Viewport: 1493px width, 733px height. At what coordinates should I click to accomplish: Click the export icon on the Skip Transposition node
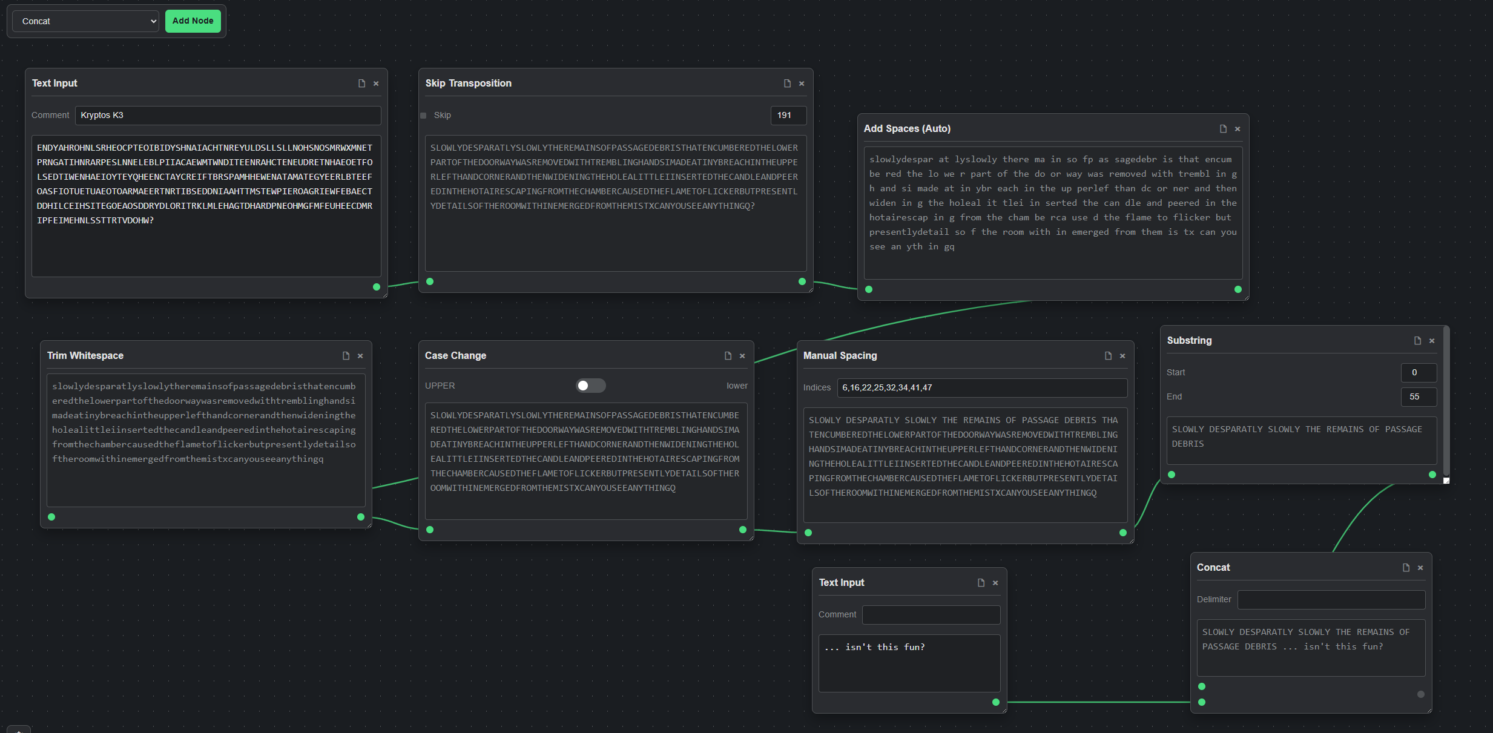pyautogui.click(x=787, y=83)
